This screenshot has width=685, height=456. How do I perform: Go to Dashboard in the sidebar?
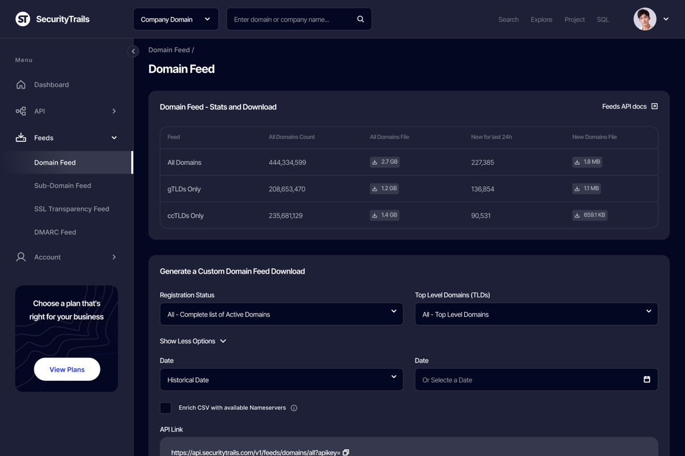[51, 84]
